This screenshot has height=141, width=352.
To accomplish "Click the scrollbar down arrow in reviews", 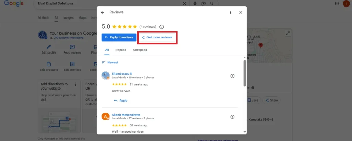I will coord(245,132).
